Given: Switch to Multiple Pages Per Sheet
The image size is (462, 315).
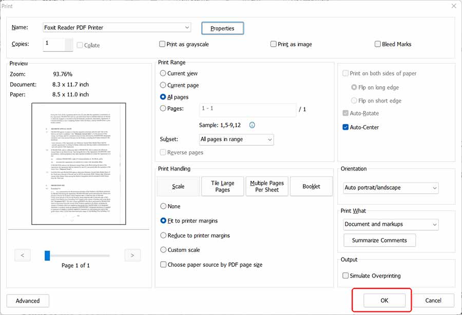Looking at the screenshot, I should [x=266, y=186].
